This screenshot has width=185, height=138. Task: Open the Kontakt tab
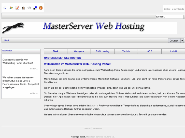click(173, 51)
